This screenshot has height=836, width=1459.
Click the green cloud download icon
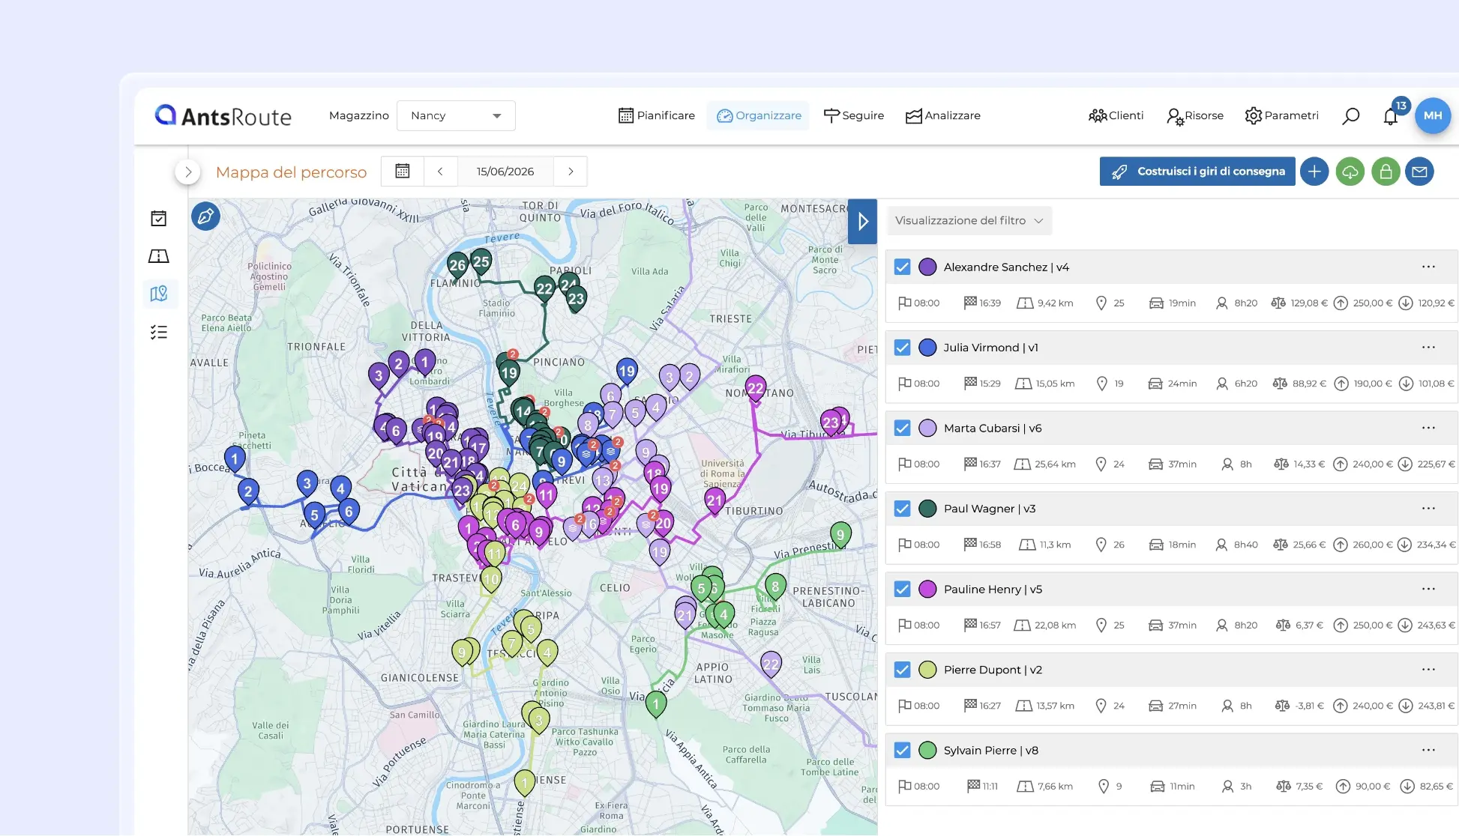(1350, 172)
